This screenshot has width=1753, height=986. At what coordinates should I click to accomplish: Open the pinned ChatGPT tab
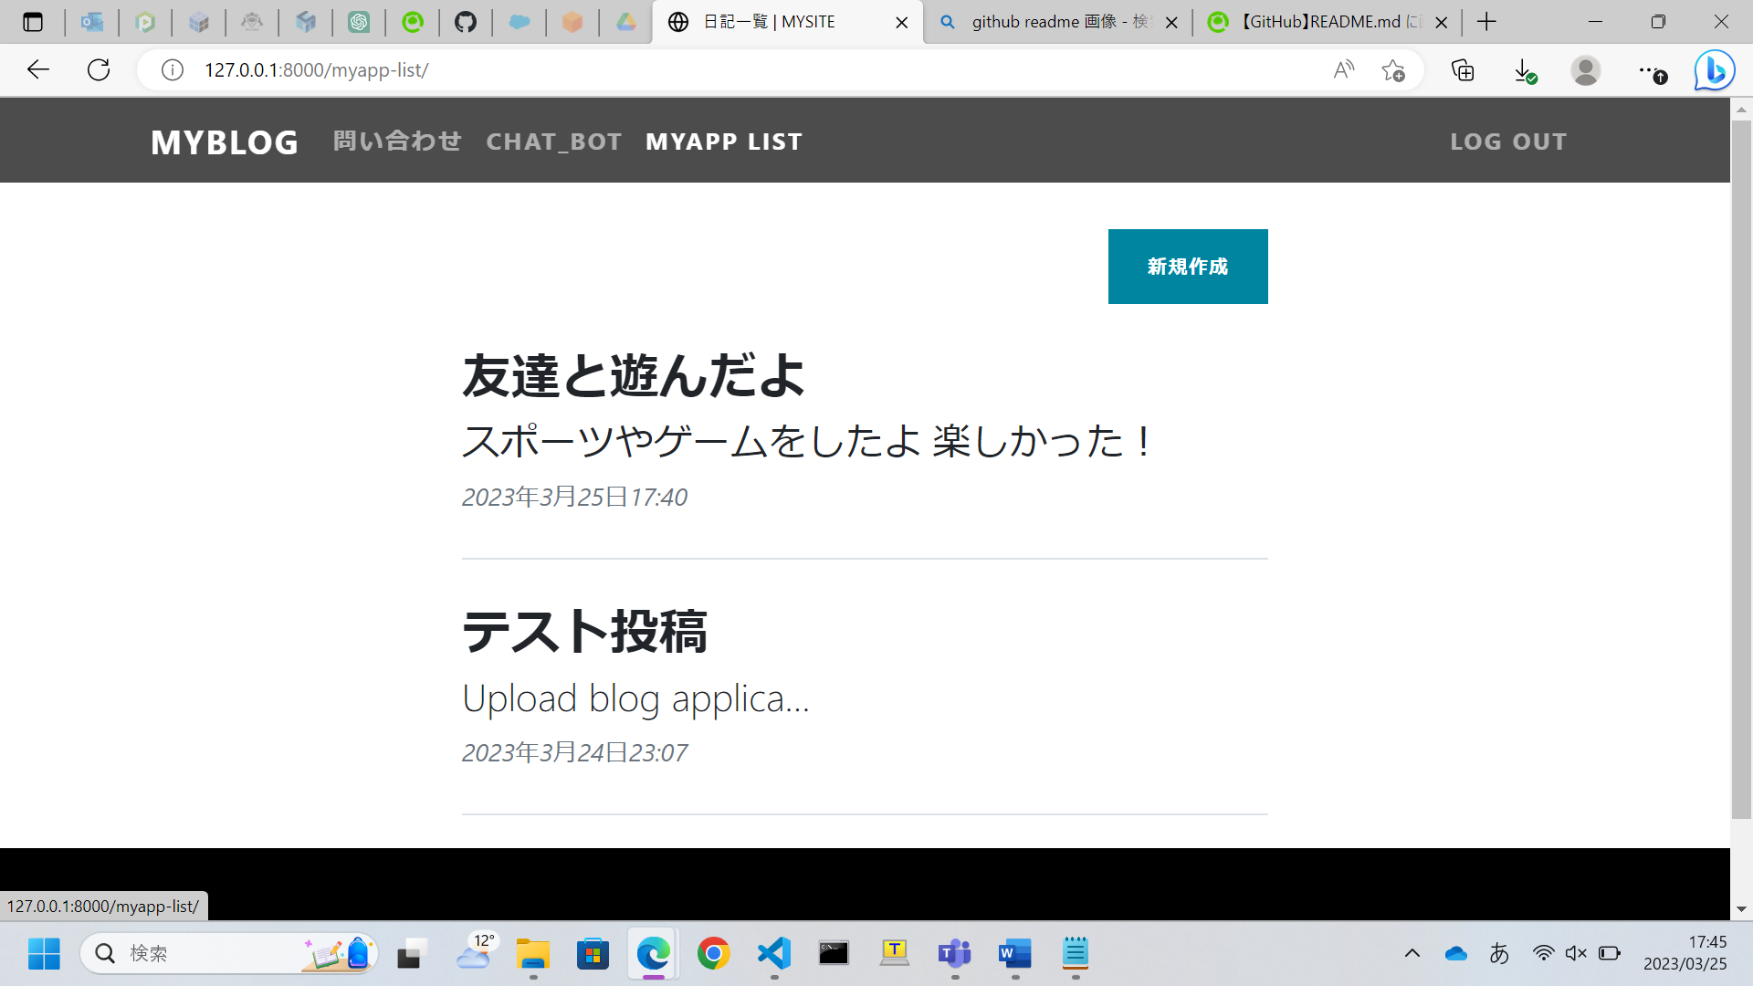[360, 22]
